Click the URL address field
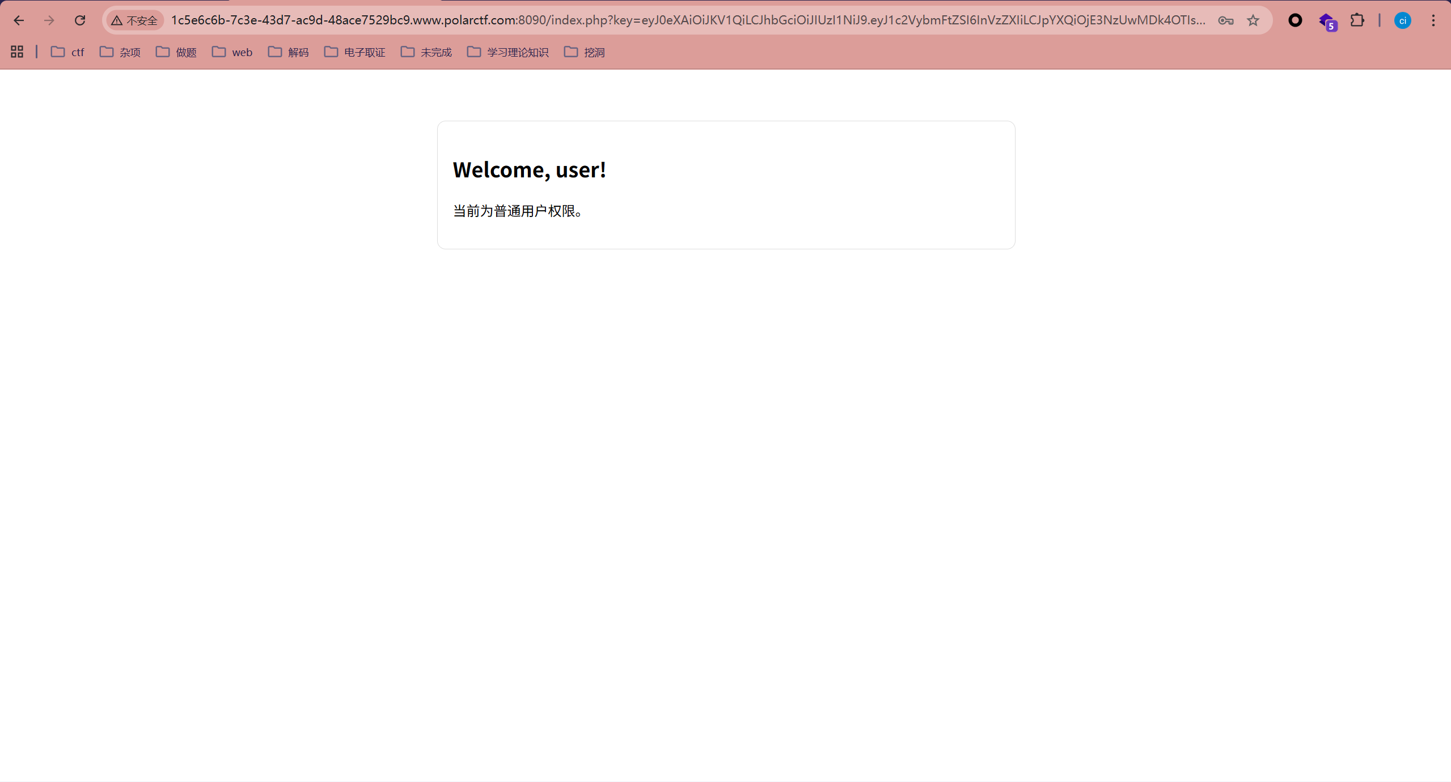 pos(680,20)
